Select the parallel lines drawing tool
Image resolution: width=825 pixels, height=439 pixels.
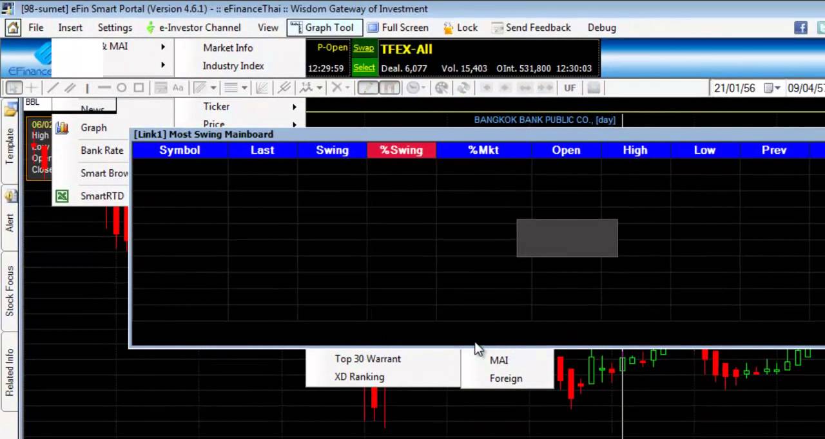[70, 88]
